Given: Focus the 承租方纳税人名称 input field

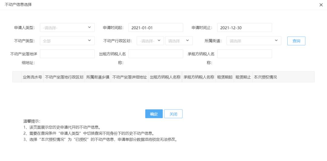Looking at the screenshot, I should (x=244, y=54).
